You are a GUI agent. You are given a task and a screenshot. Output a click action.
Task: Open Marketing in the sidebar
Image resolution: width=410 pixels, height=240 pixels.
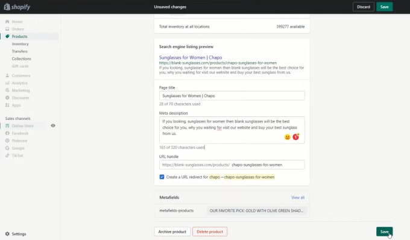[20, 90]
